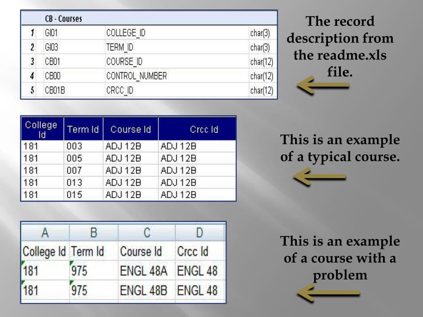Image resolution: width=423 pixels, height=317 pixels.
Task: Click the COURSE_ID field name
Action: [124, 62]
